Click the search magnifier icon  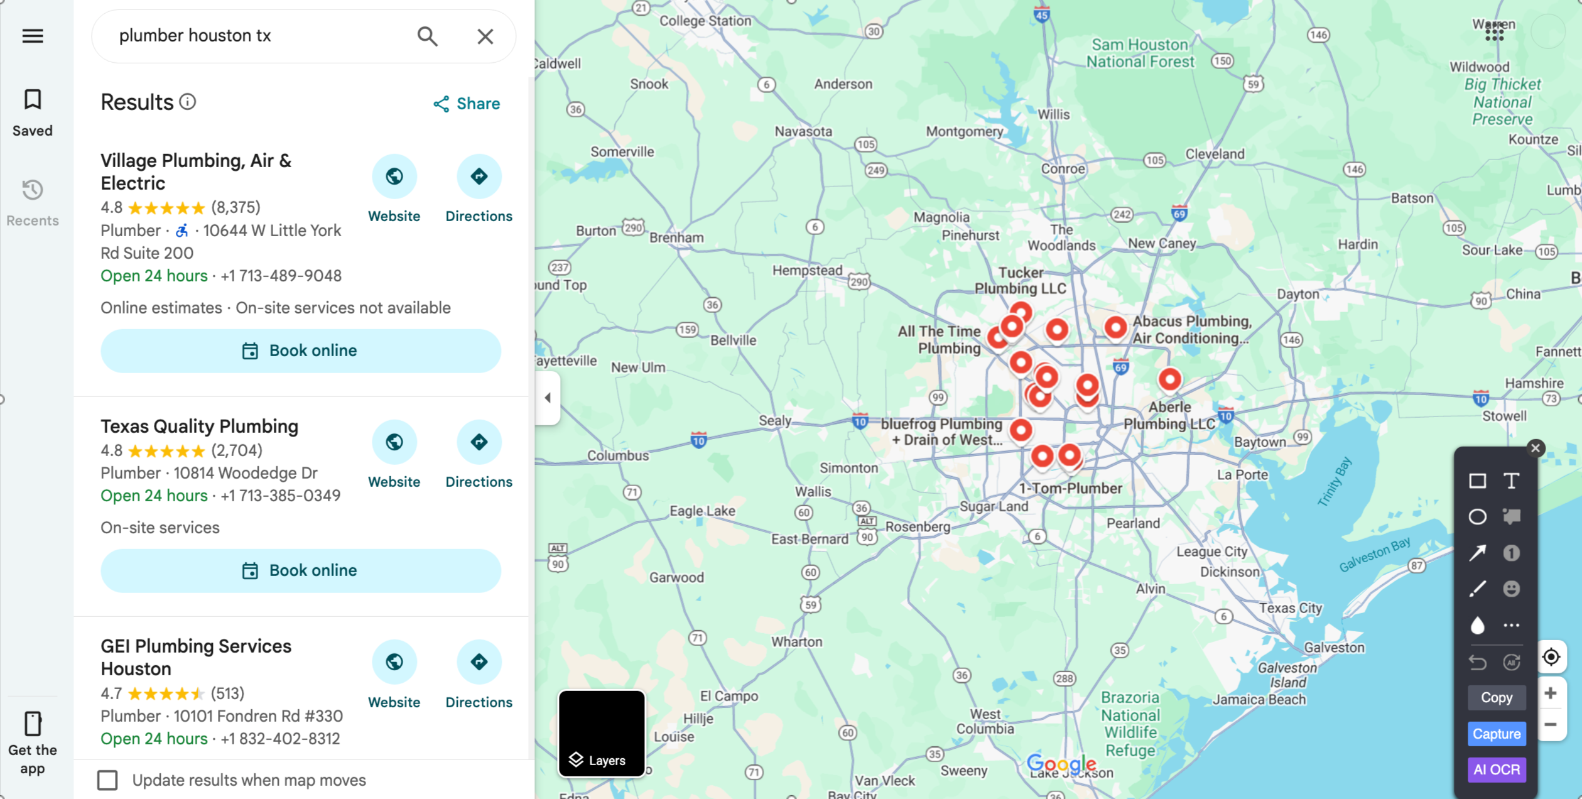(428, 36)
